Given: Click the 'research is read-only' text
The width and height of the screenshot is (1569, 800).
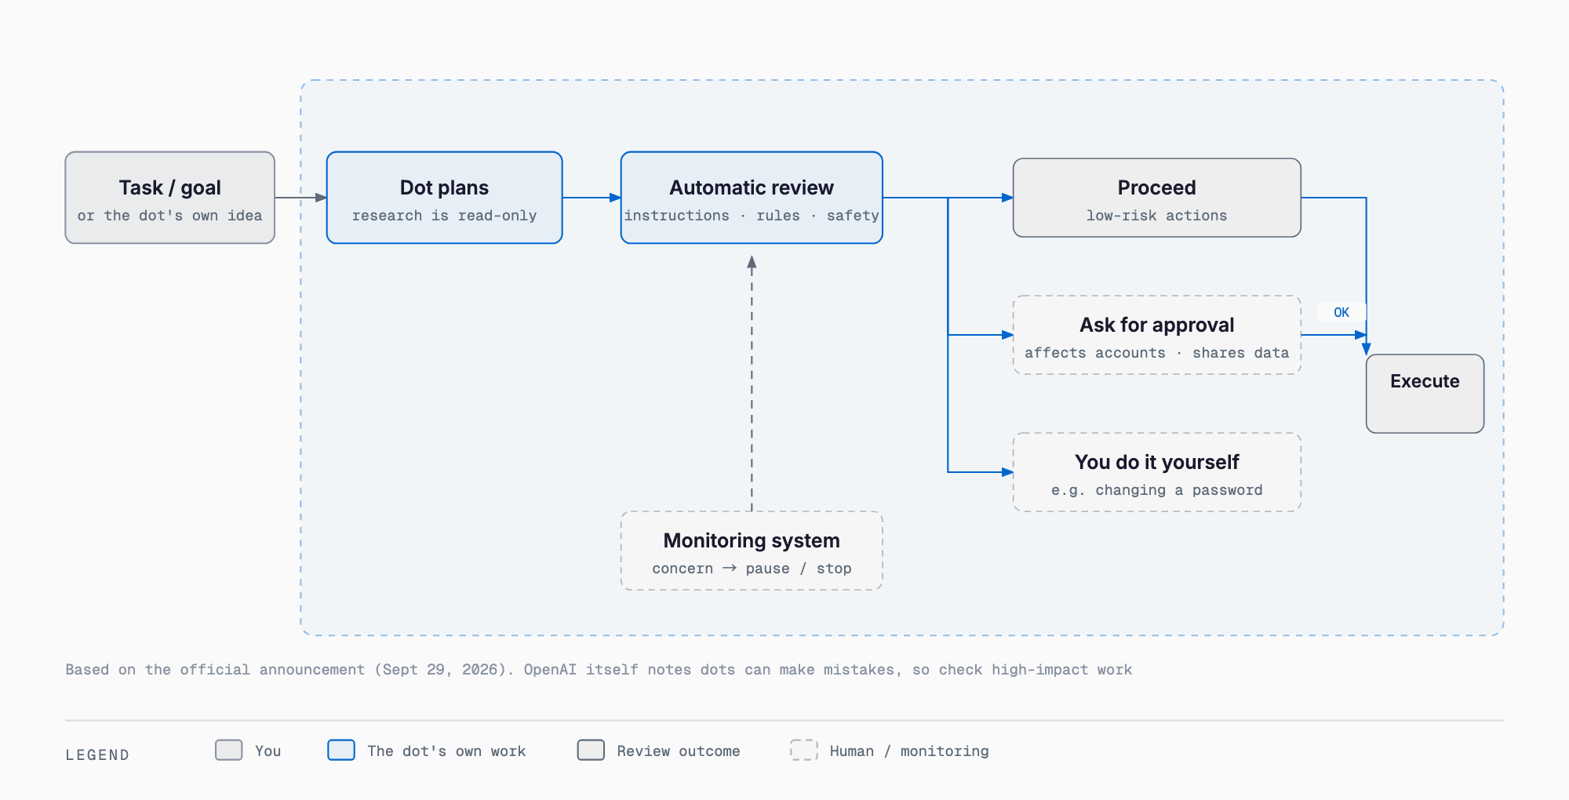Looking at the screenshot, I should tap(444, 216).
